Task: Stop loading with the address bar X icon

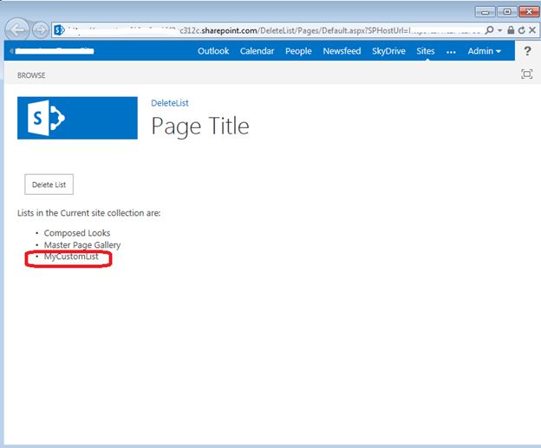Action: tap(532, 30)
